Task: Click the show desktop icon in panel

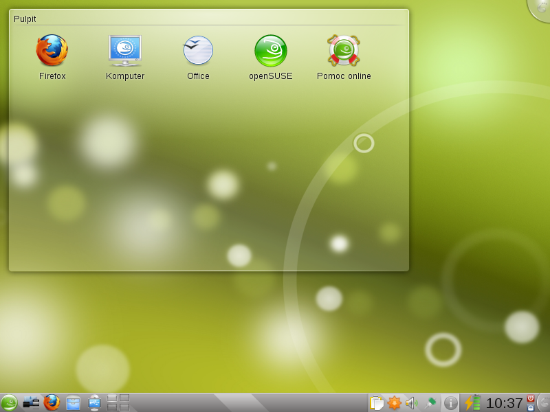Action: click(31, 403)
